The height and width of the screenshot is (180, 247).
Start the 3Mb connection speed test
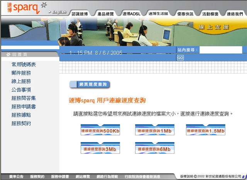(x=100, y=148)
